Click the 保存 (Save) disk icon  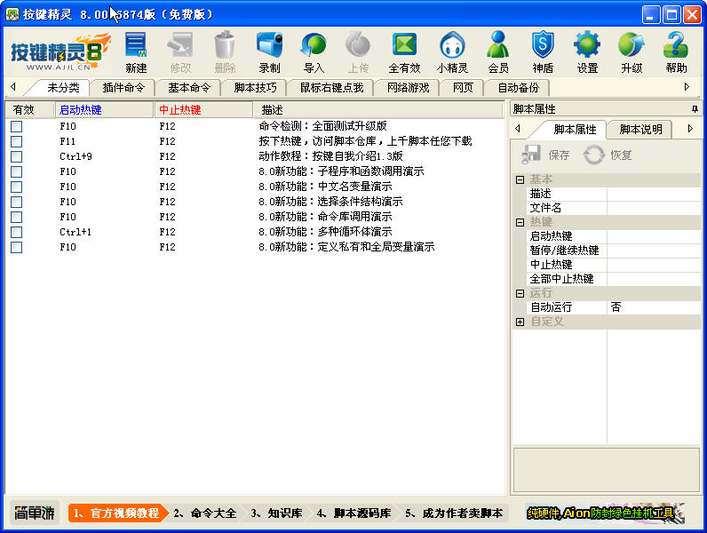(x=531, y=155)
